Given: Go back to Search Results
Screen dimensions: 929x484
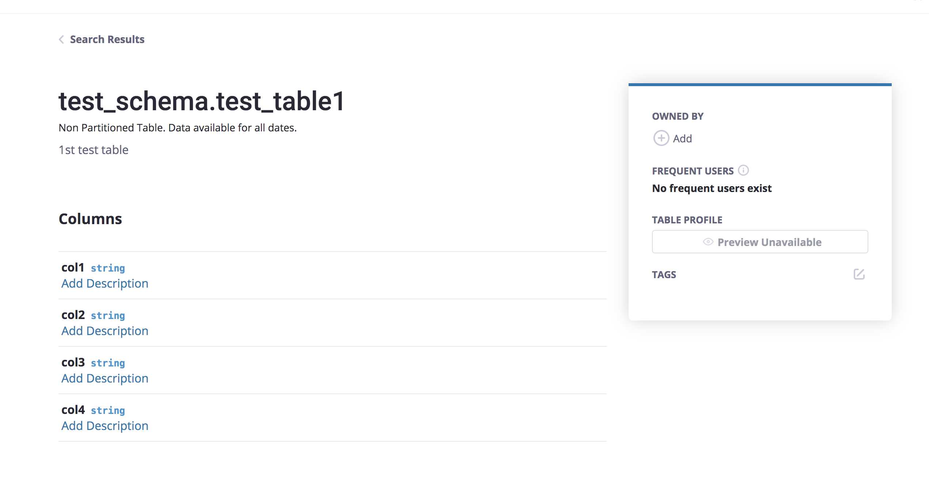Looking at the screenshot, I should point(107,39).
